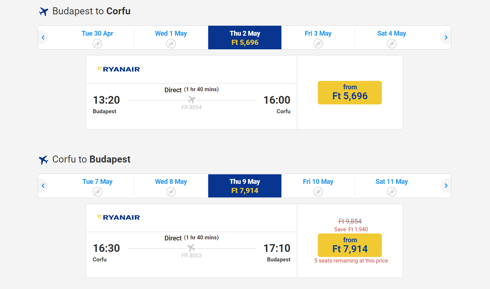Choose Sat 11 May return date tab
490x289 pixels.
(x=392, y=186)
